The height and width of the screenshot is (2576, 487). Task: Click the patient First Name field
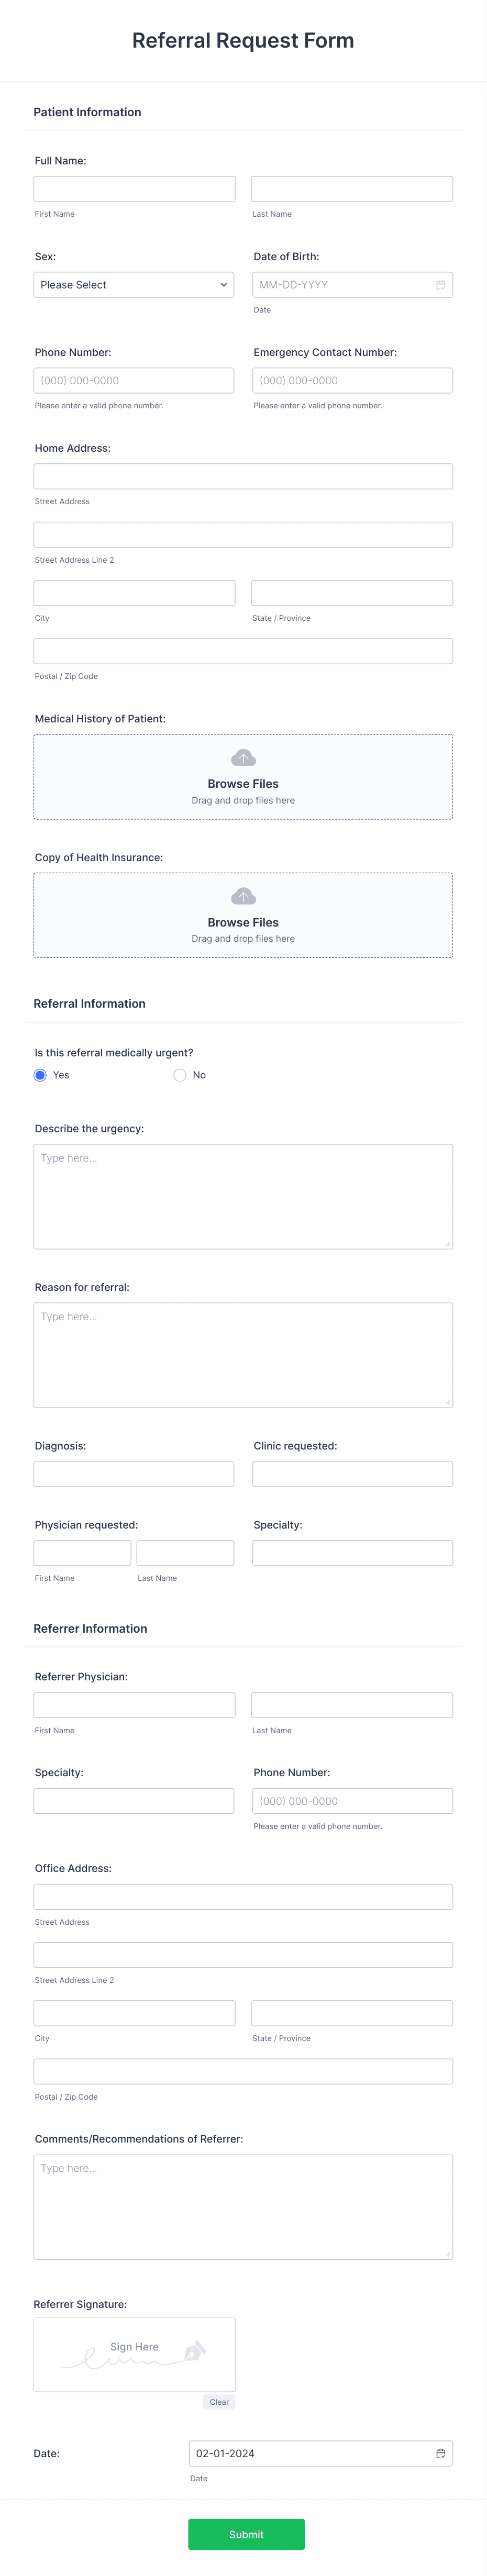(x=134, y=188)
